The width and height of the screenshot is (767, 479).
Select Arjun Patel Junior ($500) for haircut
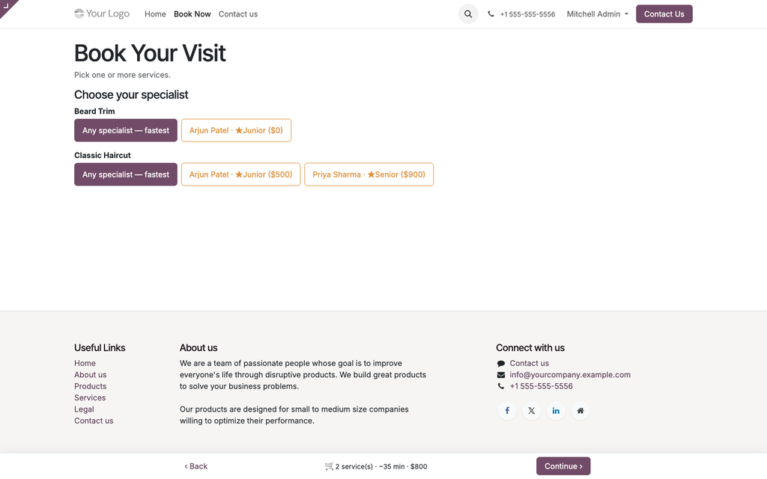click(x=240, y=174)
